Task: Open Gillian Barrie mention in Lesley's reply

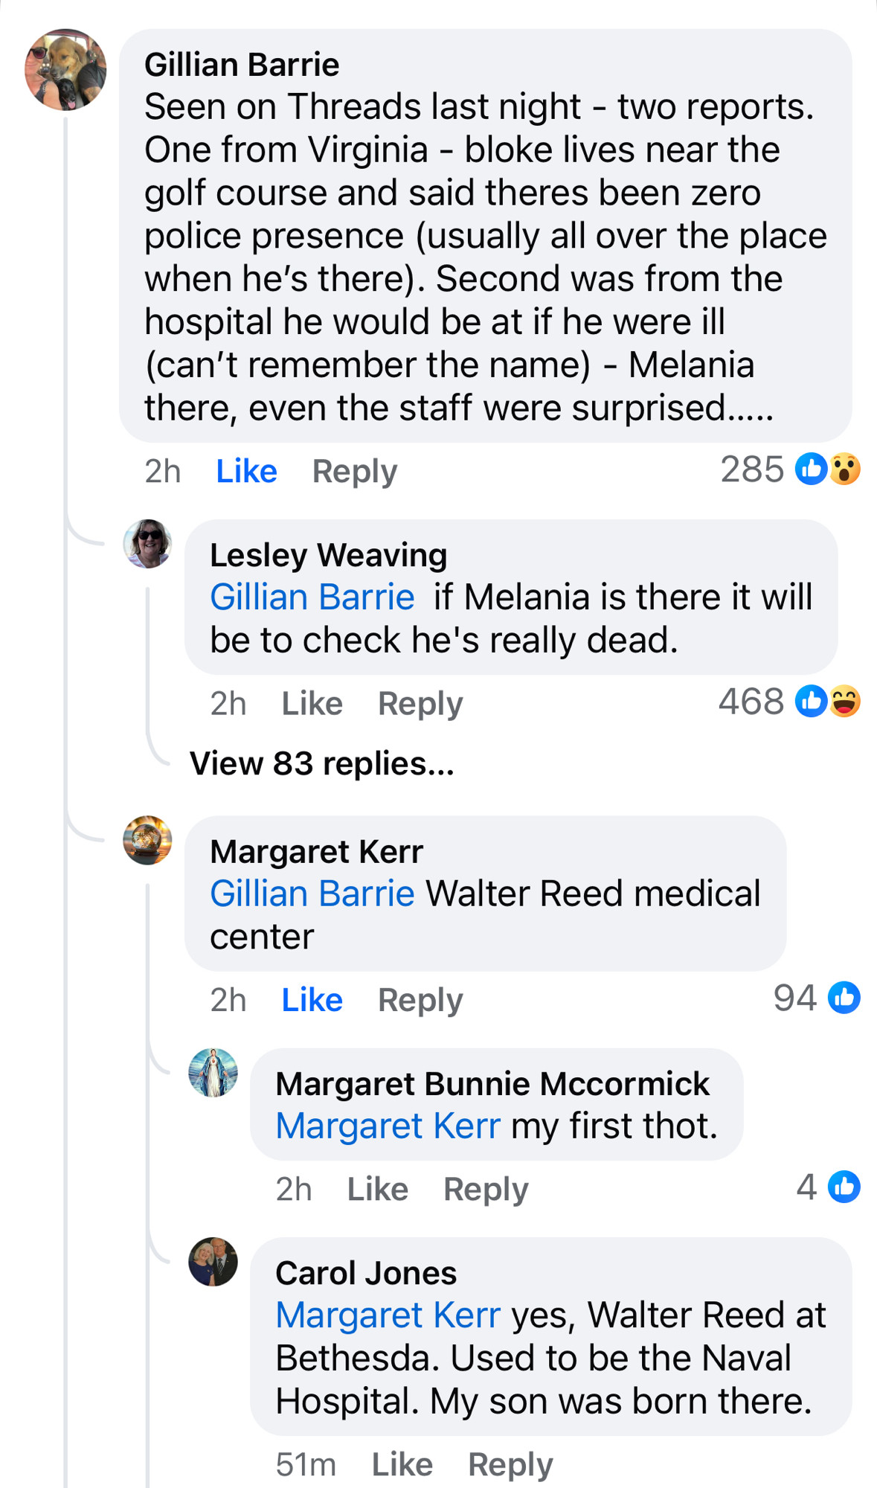Action: [312, 597]
